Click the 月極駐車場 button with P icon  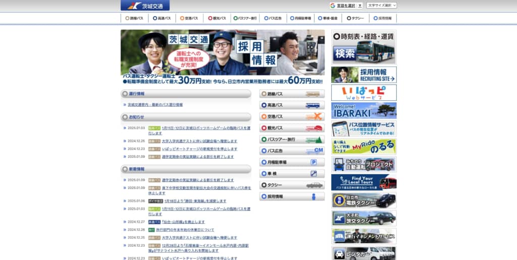coord(292,162)
